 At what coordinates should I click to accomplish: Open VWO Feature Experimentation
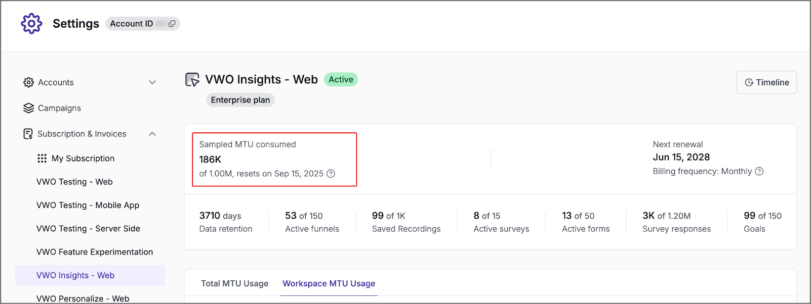tap(95, 252)
